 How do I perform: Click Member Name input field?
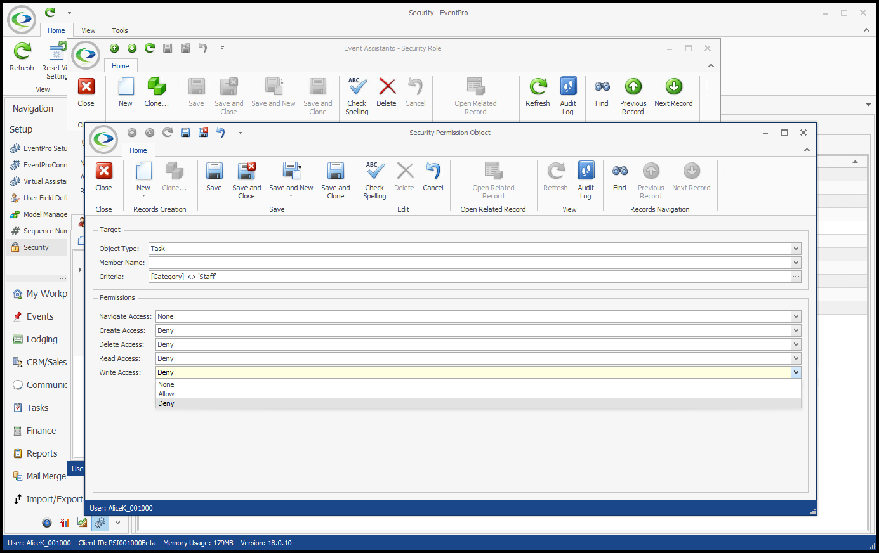click(470, 263)
